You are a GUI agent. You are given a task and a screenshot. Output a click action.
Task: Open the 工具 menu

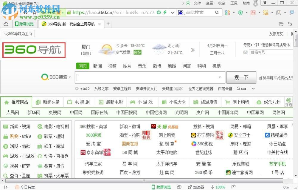pos(234,3)
